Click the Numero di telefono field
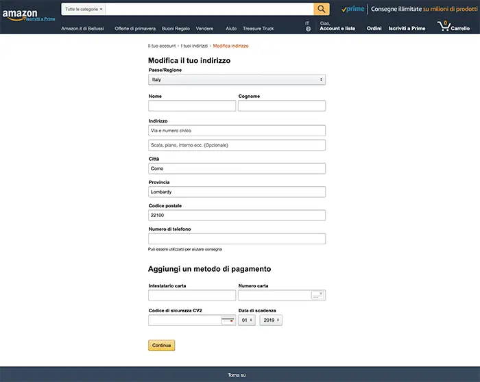This screenshot has height=382, width=480. [237, 239]
